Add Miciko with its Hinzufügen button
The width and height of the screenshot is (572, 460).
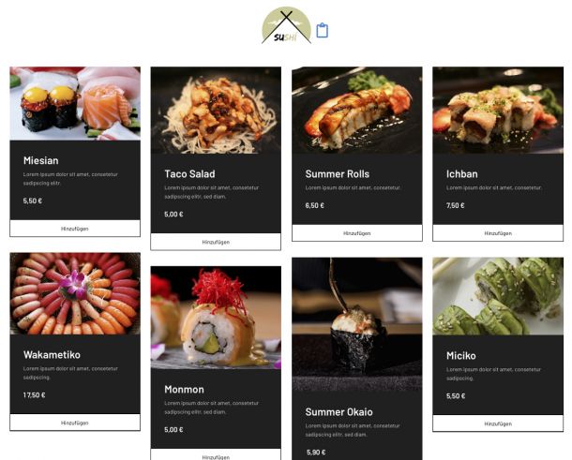point(498,423)
